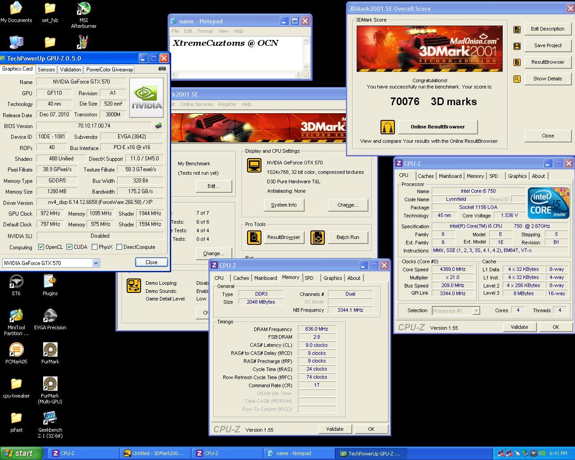Click the GPU Clock 972 MHz value
This screenshot has width=575, height=460.
click(50, 213)
